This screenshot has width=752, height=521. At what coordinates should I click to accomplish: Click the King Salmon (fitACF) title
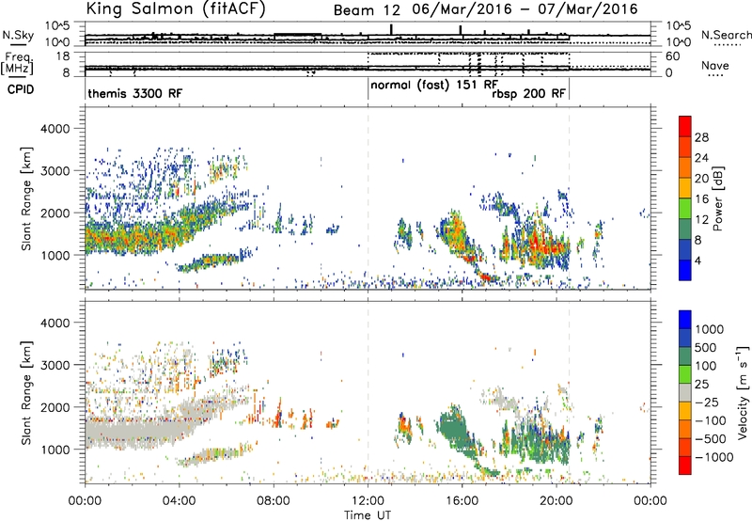pyautogui.click(x=175, y=9)
